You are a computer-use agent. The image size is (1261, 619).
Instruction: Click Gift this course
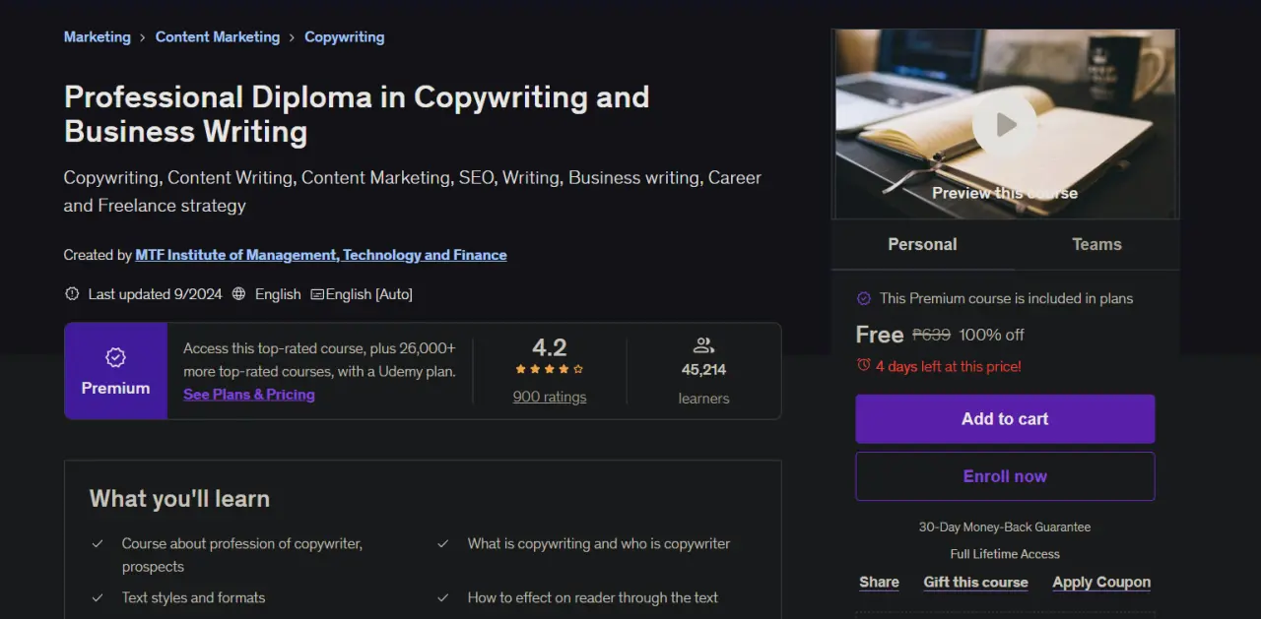(x=975, y=583)
